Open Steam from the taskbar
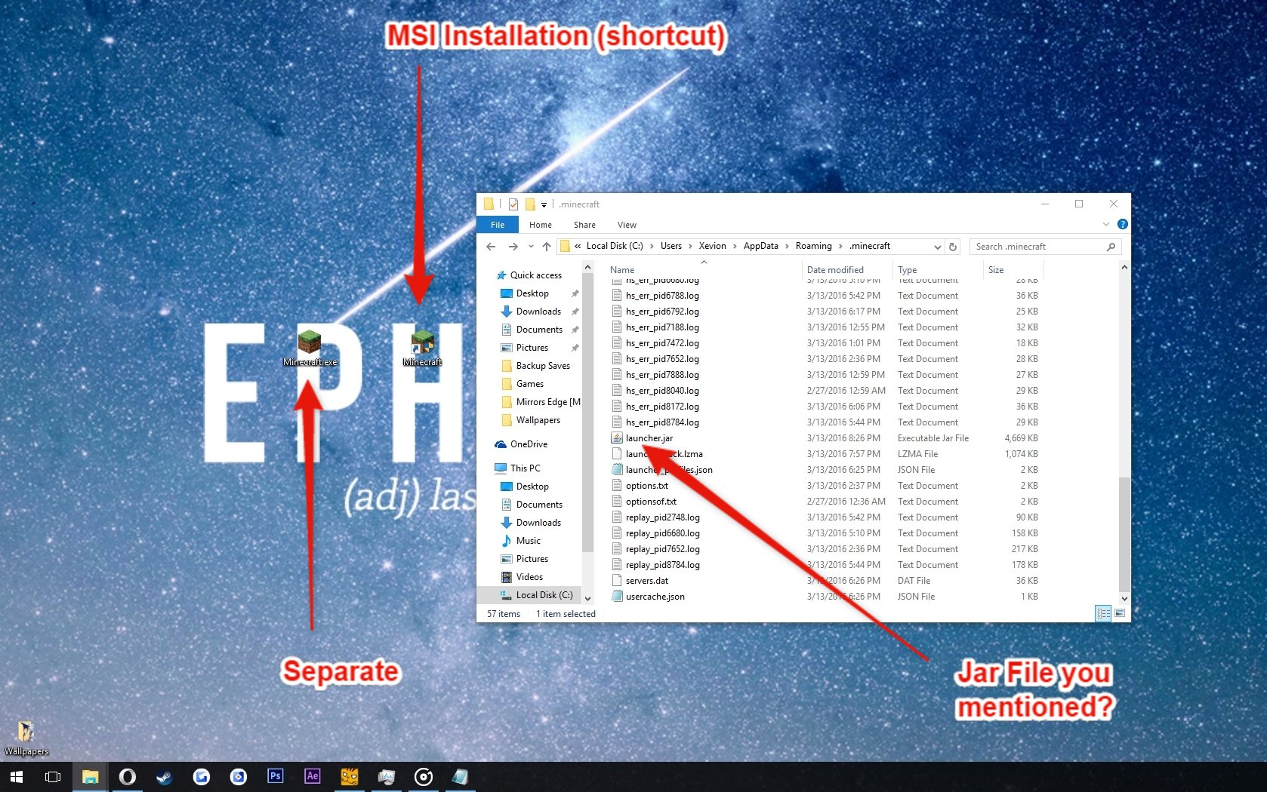Screen dimensions: 1267x792 point(164,776)
